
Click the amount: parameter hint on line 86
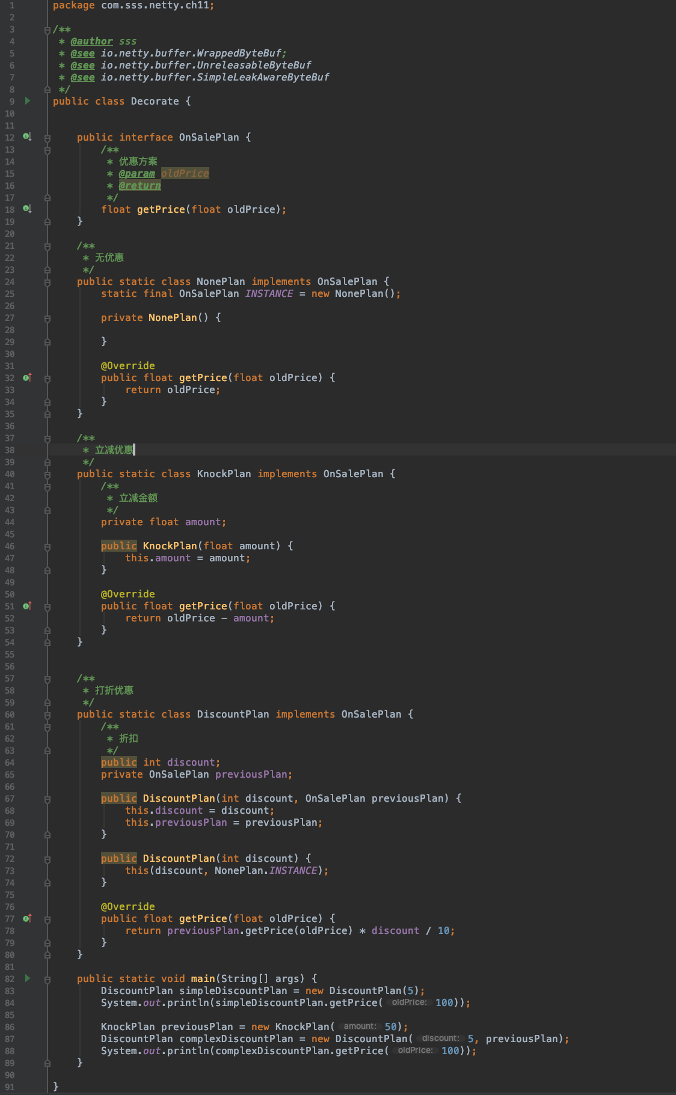point(360,1026)
